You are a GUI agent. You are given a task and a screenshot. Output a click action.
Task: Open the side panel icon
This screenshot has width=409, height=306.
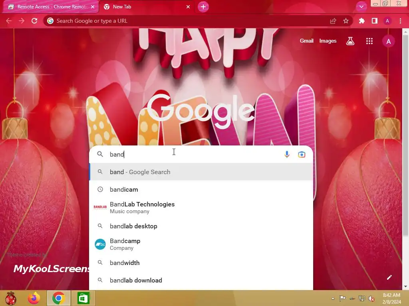(x=375, y=21)
